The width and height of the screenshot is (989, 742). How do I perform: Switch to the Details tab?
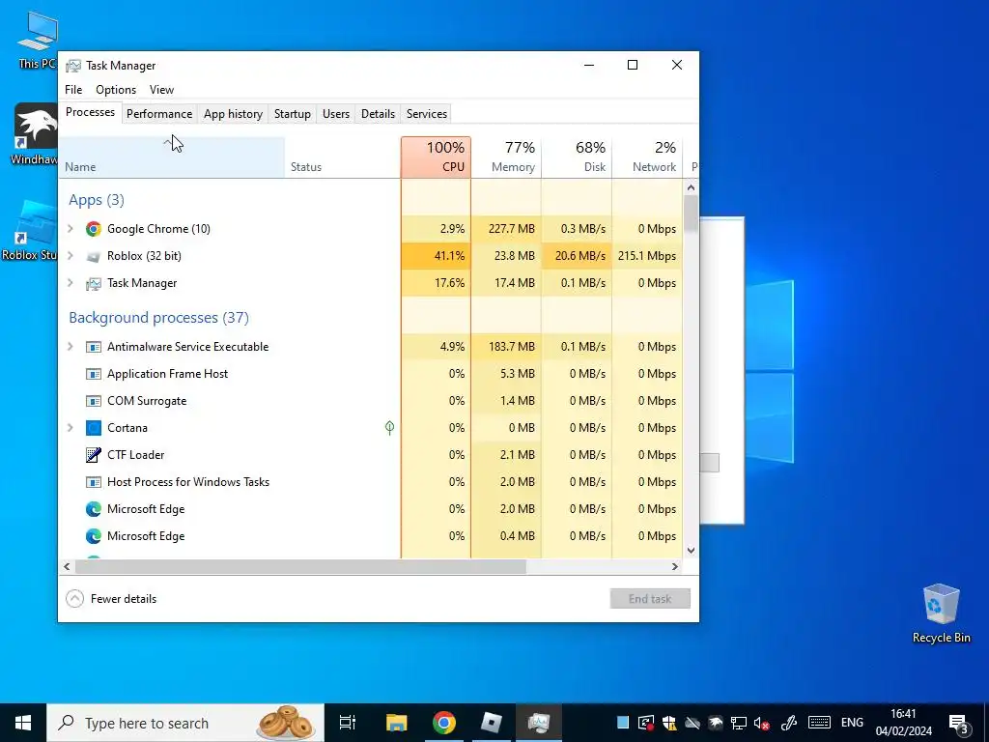pyautogui.click(x=379, y=114)
